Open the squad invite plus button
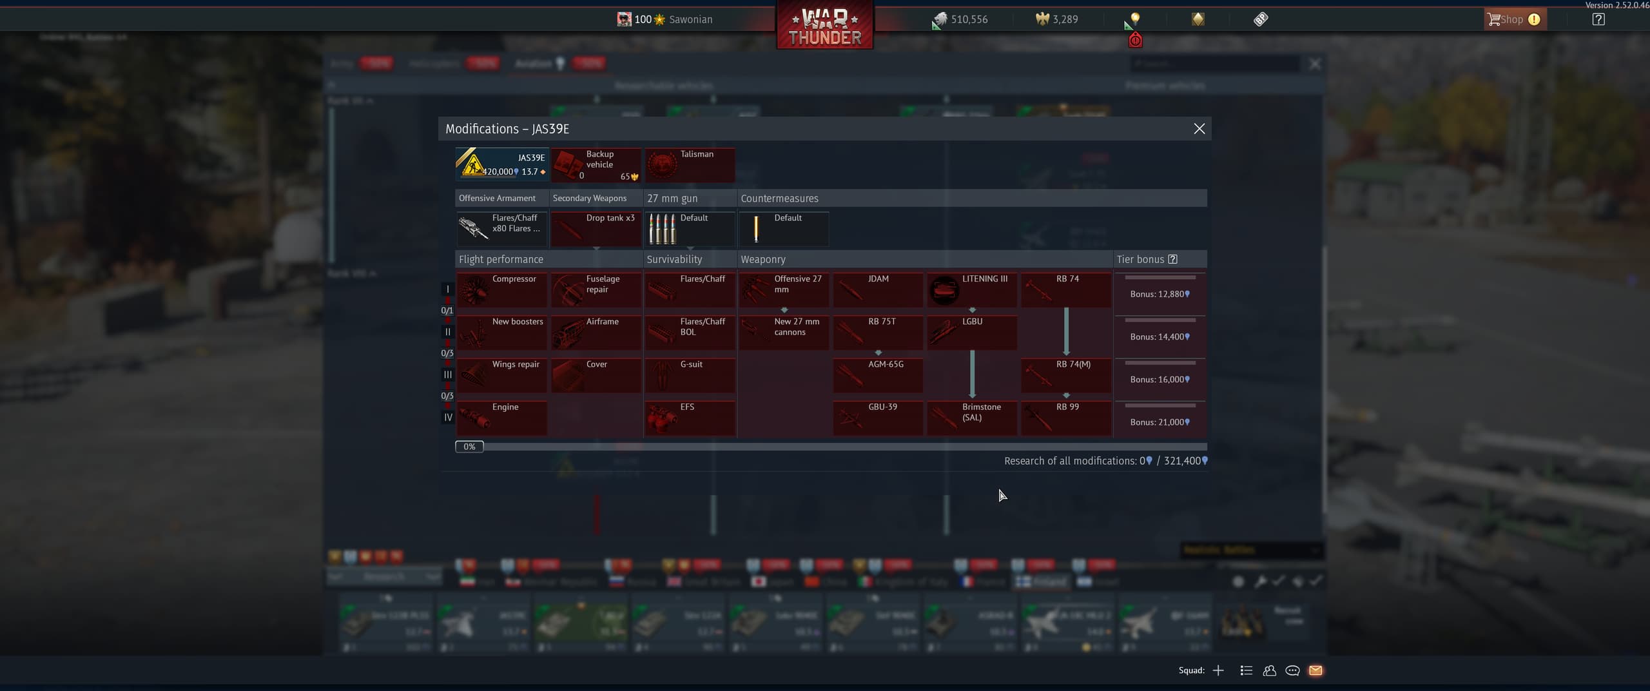 tap(1218, 670)
